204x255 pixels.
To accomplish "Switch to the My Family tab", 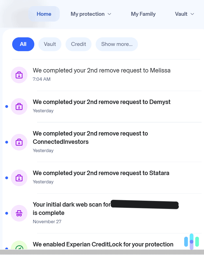I will click(x=143, y=14).
